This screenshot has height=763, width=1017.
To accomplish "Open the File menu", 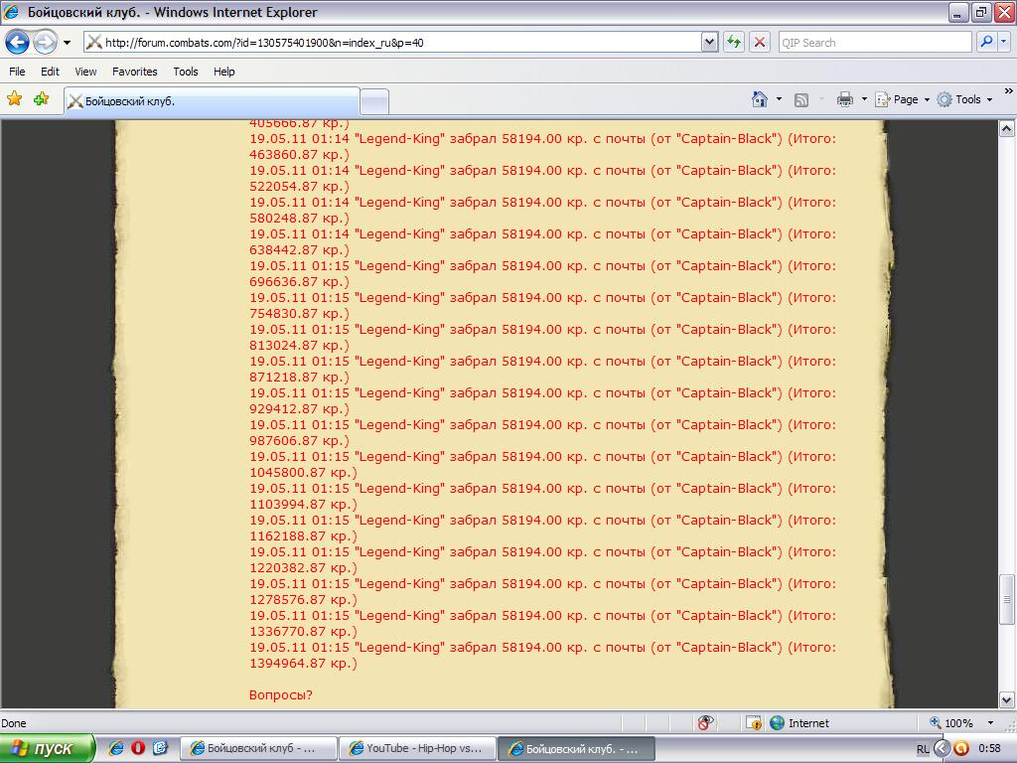I will point(17,72).
